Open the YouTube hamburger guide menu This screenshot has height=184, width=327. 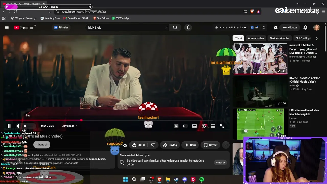(x=7, y=28)
